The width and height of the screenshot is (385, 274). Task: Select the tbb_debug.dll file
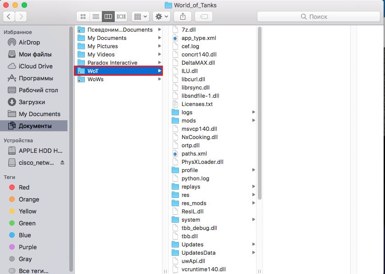213,228
